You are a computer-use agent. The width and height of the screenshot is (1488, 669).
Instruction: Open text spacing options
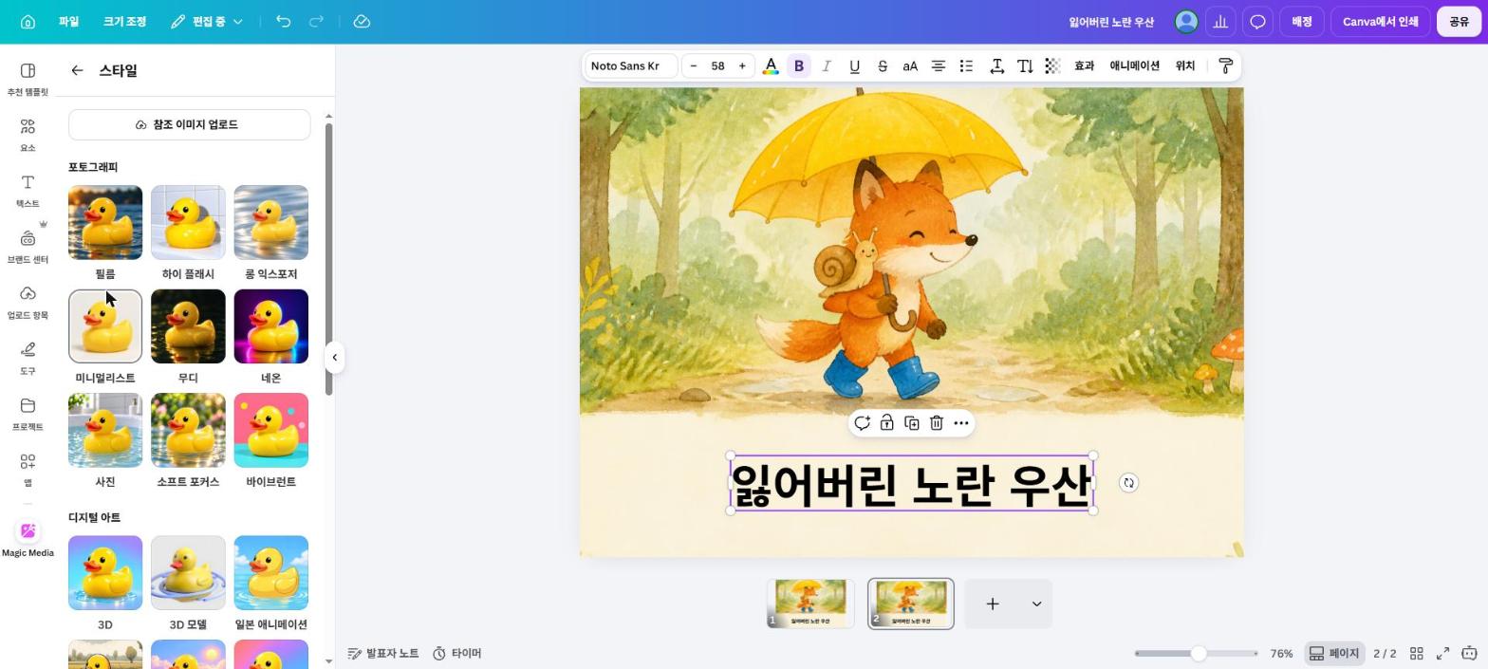pyautogui.click(x=997, y=65)
